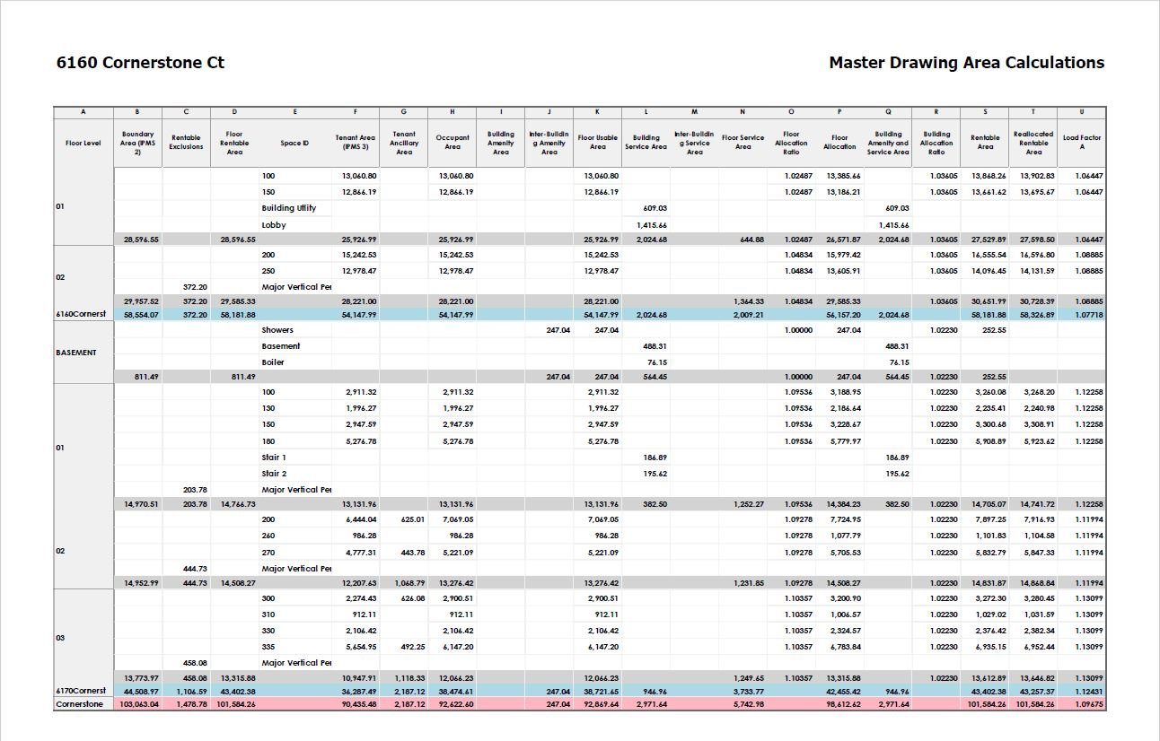Click the column letter "E" header
The width and height of the screenshot is (1160, 741).
point(294,112)
